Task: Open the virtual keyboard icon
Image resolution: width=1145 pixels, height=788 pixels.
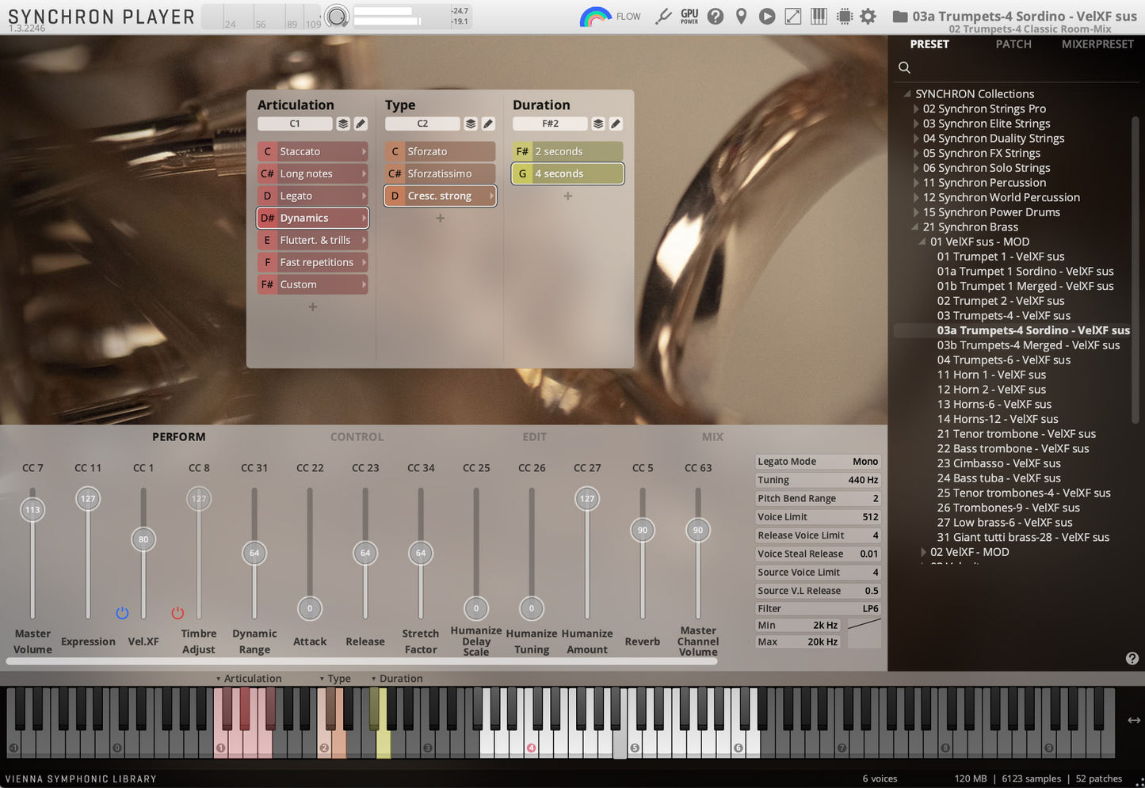Action: click(x=819, y=16)
